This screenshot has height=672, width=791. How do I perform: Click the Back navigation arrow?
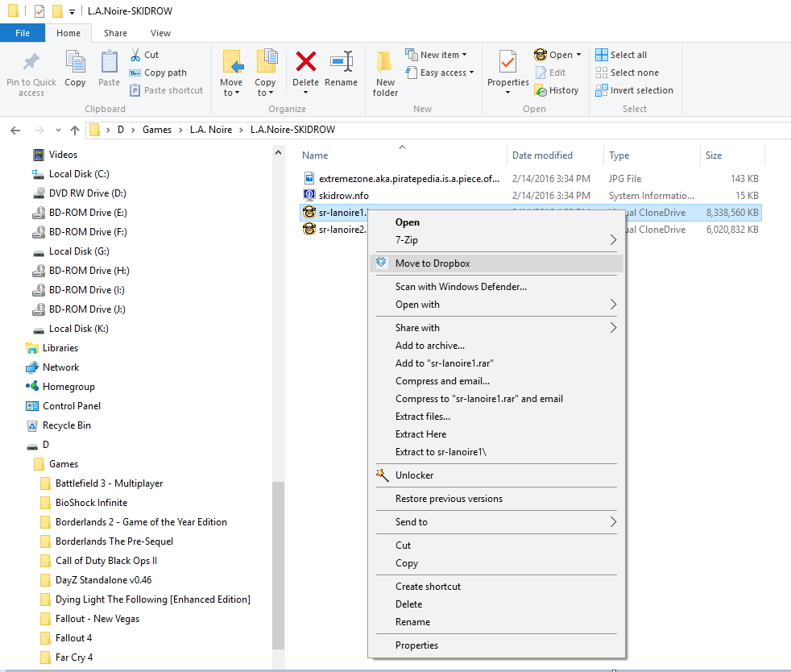pos(15,131)
